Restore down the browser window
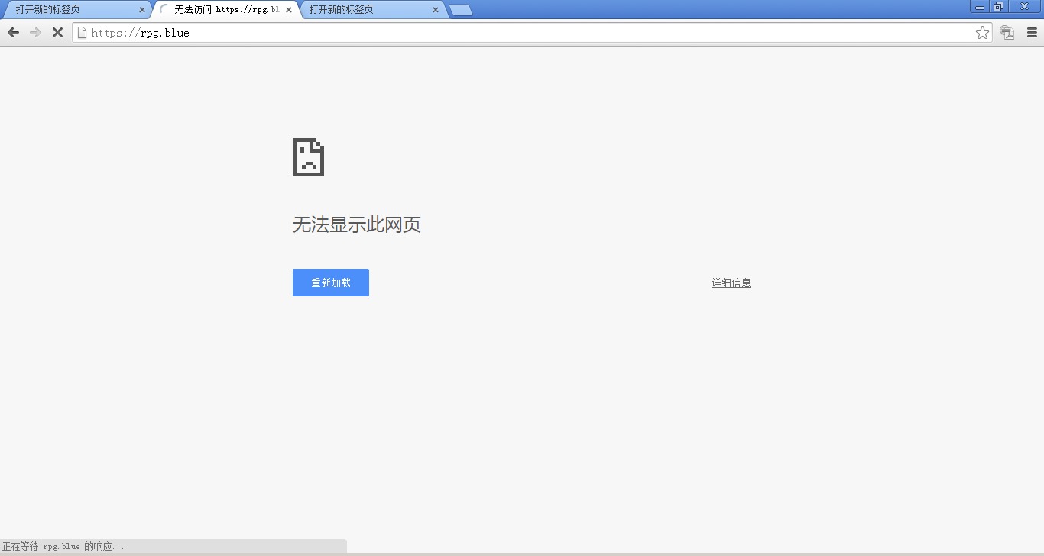 point(998,7)
